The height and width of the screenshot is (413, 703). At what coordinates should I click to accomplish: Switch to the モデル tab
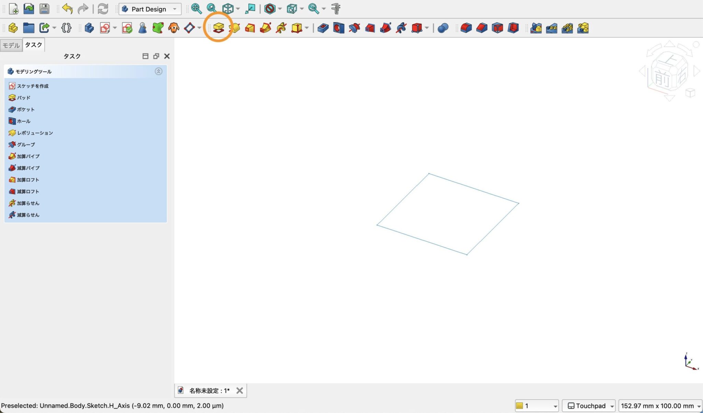coord(11,45)
